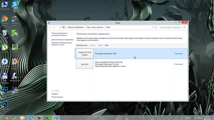Select the green-highlighted Camtasia taskbar button
214x120 pixels.
click(x=47, y=118)
